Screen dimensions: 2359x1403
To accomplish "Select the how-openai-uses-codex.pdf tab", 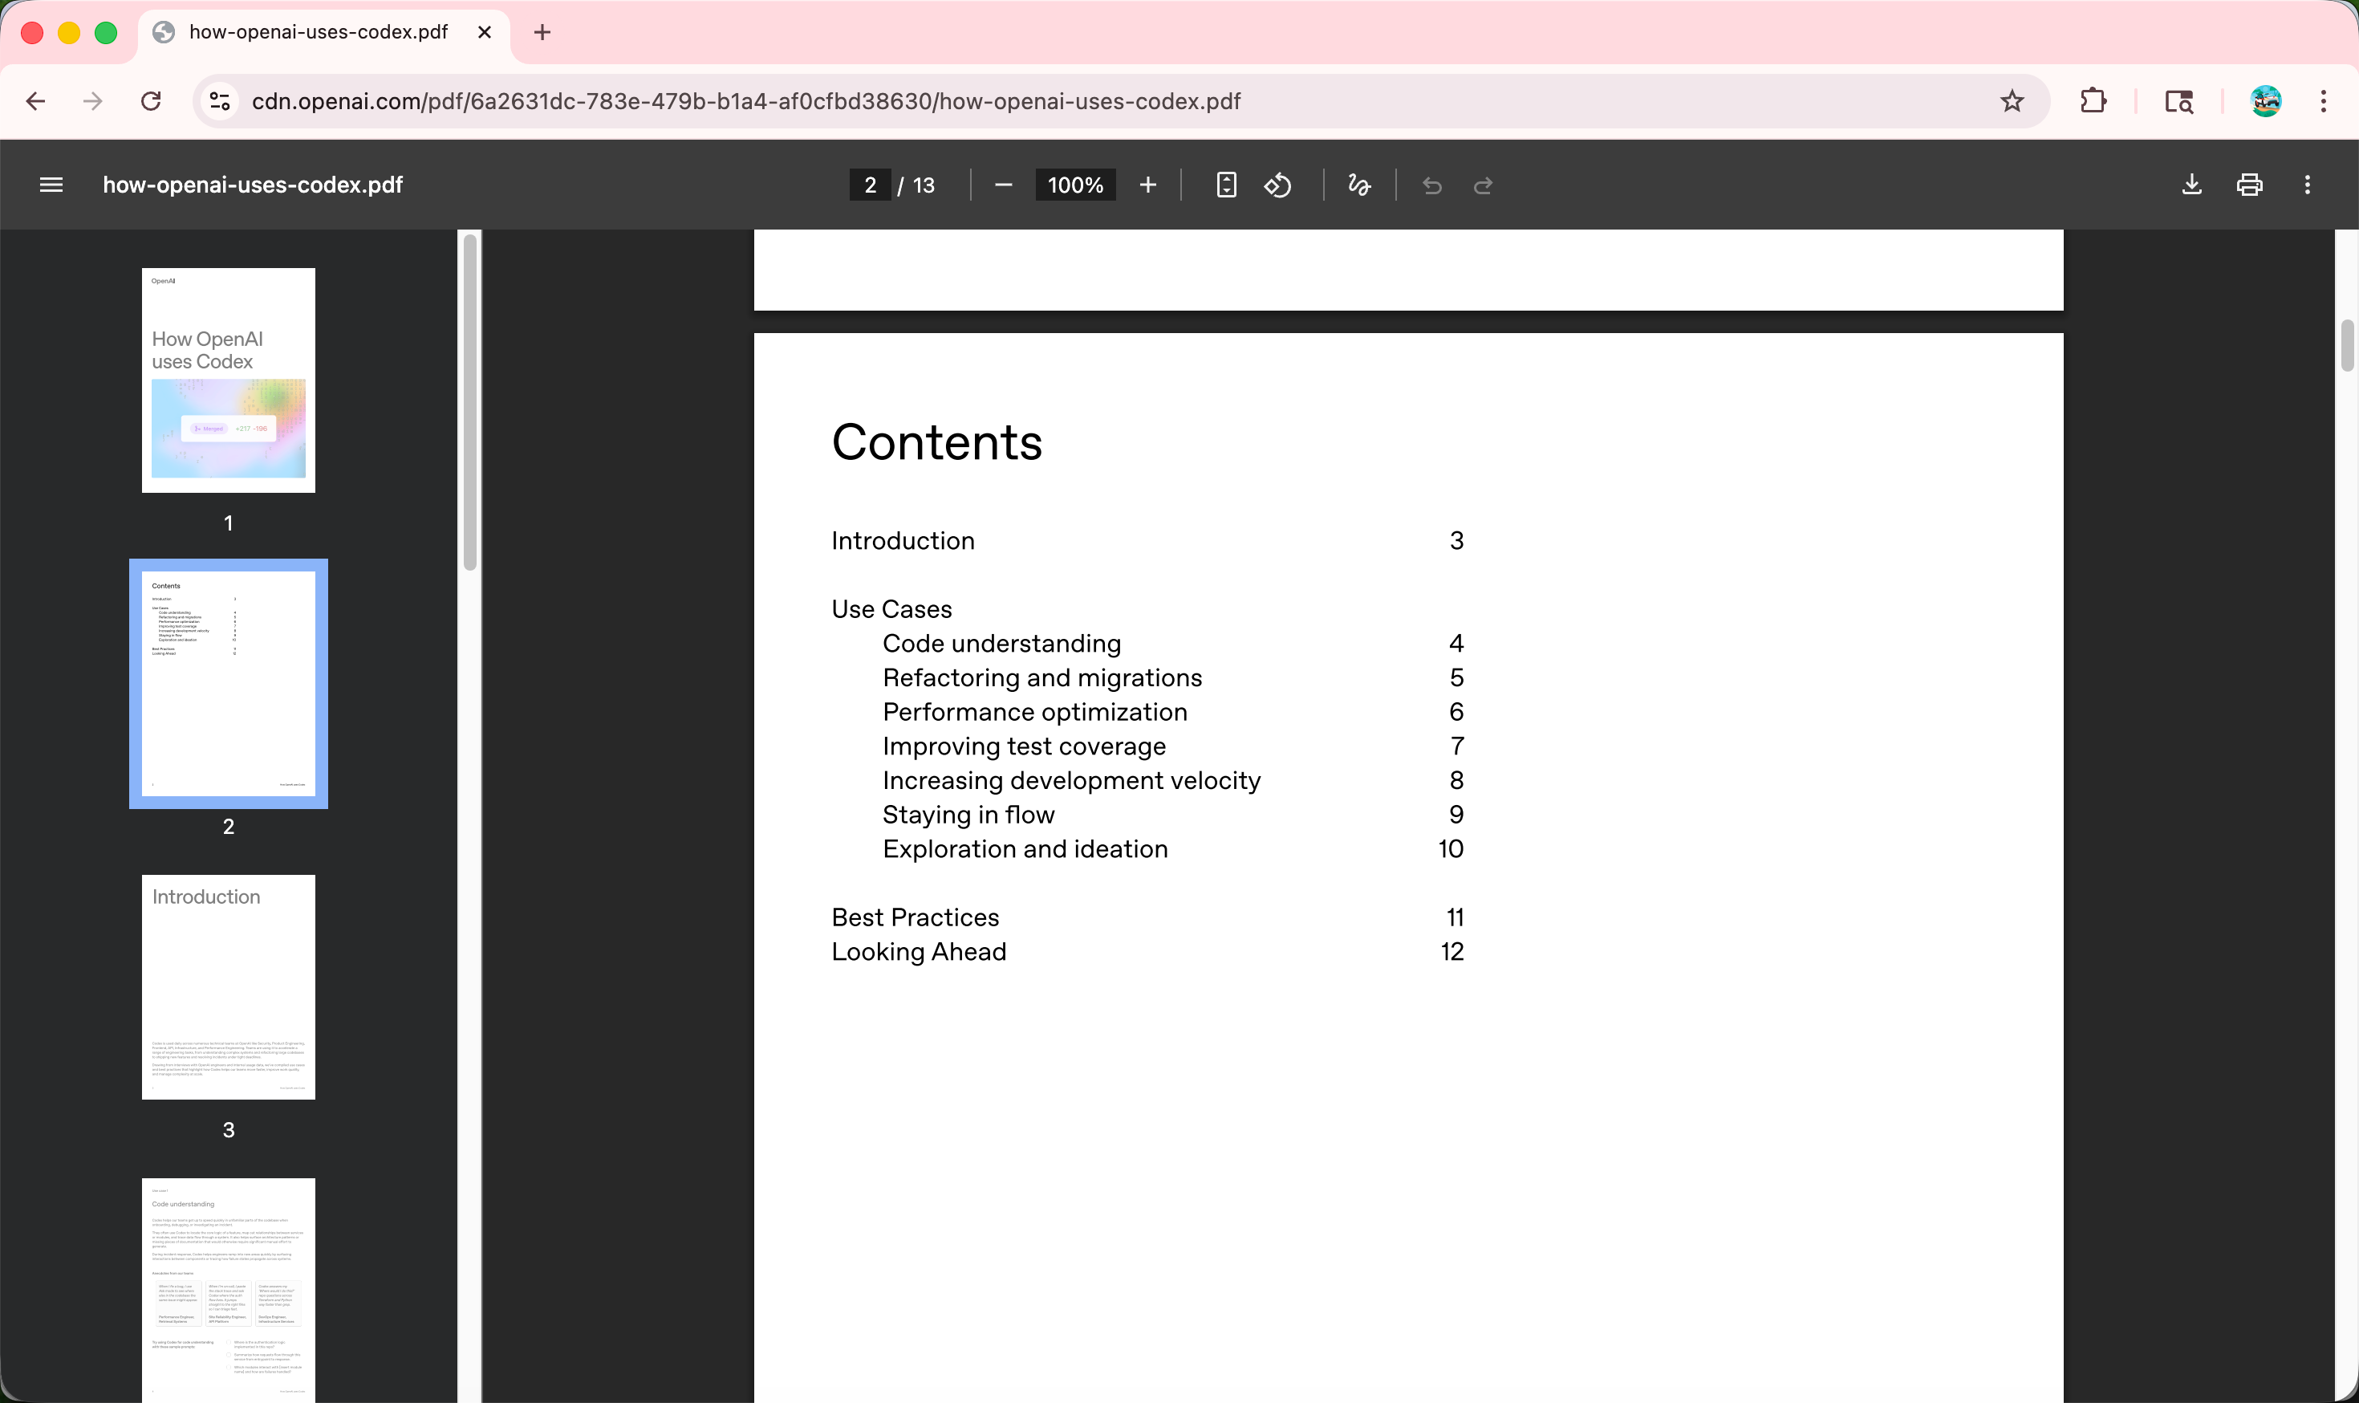I will (x=319, y=32).
